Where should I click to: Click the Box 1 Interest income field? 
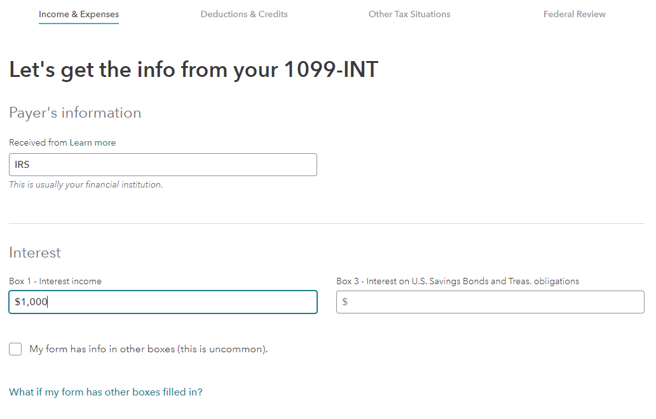pyautogui.click(x=163, y=302)
